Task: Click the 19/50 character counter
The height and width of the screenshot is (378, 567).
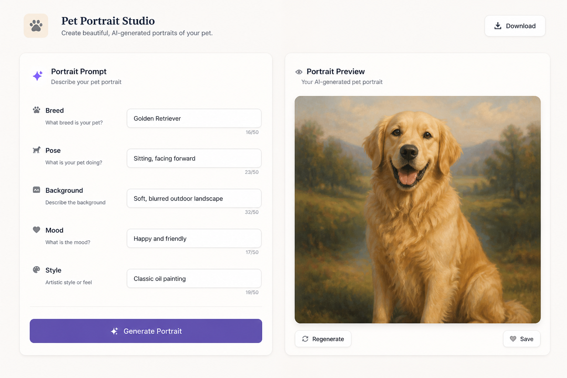Action: (252, 292)
